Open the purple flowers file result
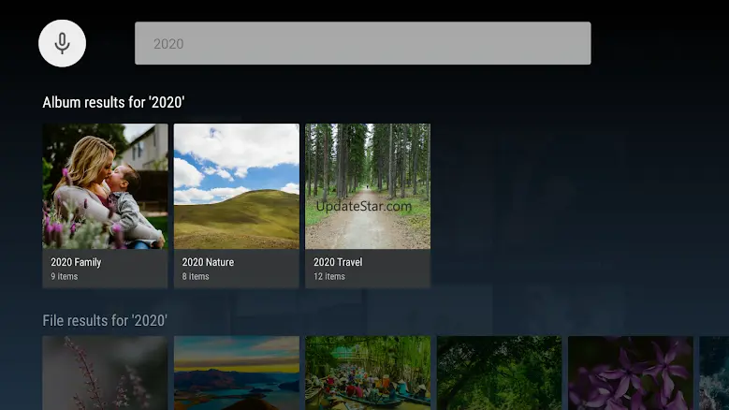Screen dimensions: 729x410 (x=630, y=373)
